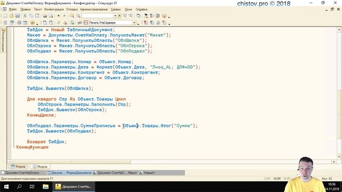Activate the ФормаДокумента window tab
The height and width of the screenshot is (192, 342).
click(x=69, y=173)
